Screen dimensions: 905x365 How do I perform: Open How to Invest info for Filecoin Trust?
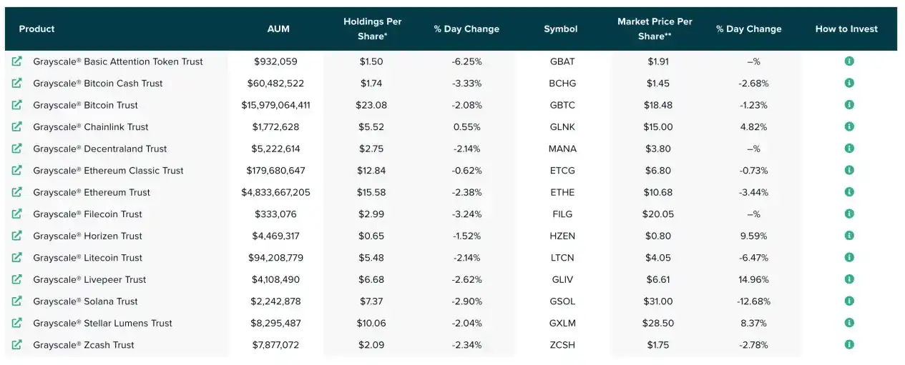[849, 214]
